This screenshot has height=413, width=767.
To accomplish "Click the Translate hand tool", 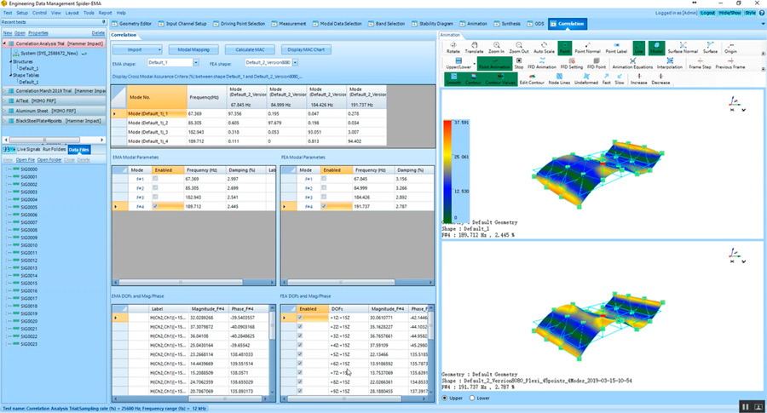I will (x=476, y=49).
